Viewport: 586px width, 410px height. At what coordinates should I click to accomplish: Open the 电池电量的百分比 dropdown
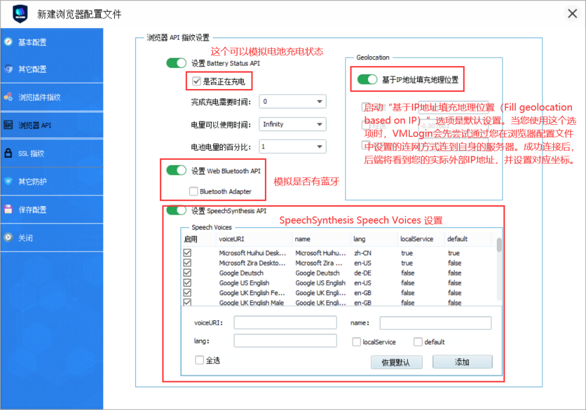(292, 147)
